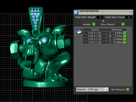Click the quantity 2 cell
This screenshot has width=136, height=102.
point(110,33)
